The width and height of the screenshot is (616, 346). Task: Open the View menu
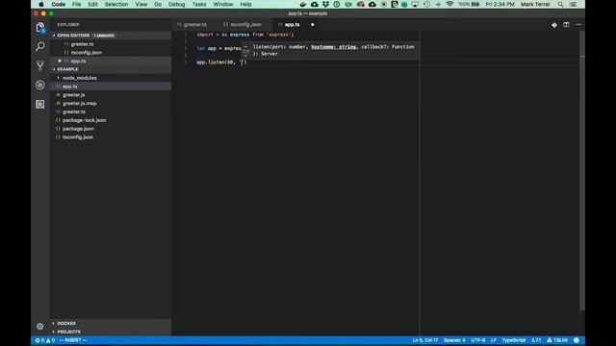[x=141, y=4]
